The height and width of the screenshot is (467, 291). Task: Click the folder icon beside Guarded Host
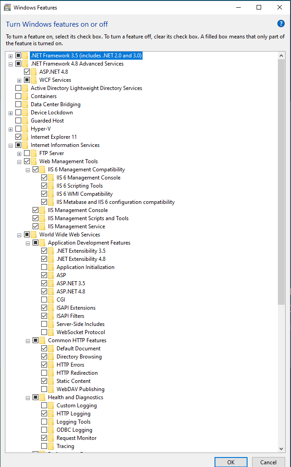click(x=25, y=121)
